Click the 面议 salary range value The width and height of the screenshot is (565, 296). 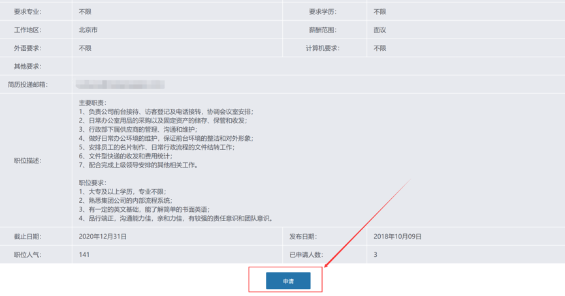pyautogui.click(x=379, y=30)
